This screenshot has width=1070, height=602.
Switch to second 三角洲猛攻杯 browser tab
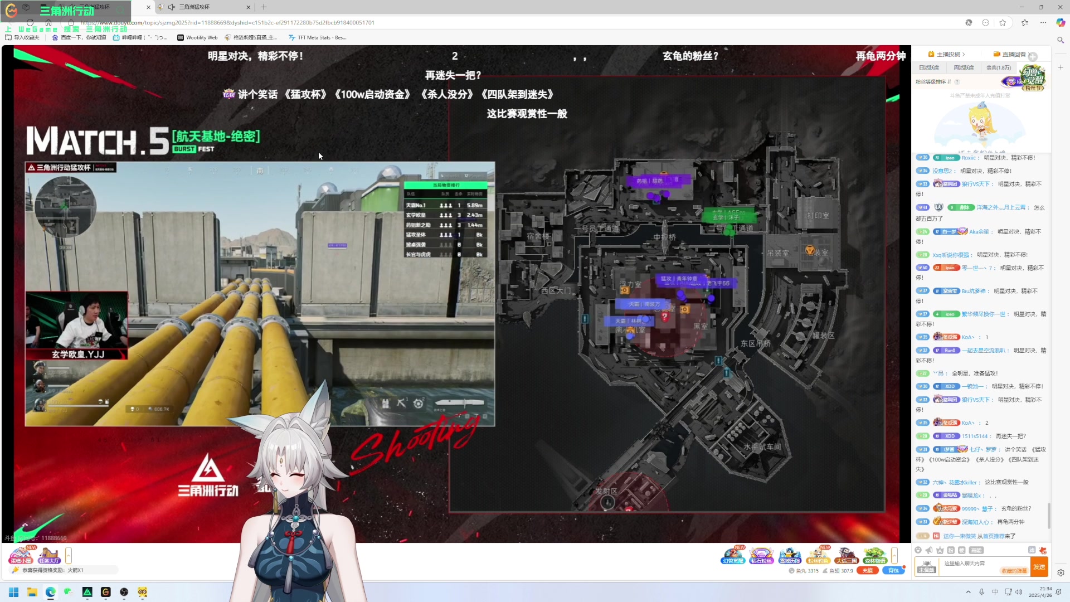tap(203, 7)
